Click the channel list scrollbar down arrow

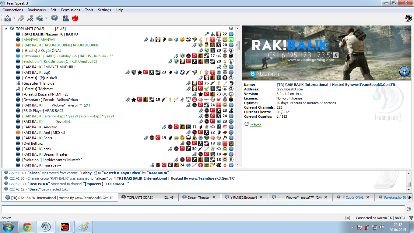237,164
